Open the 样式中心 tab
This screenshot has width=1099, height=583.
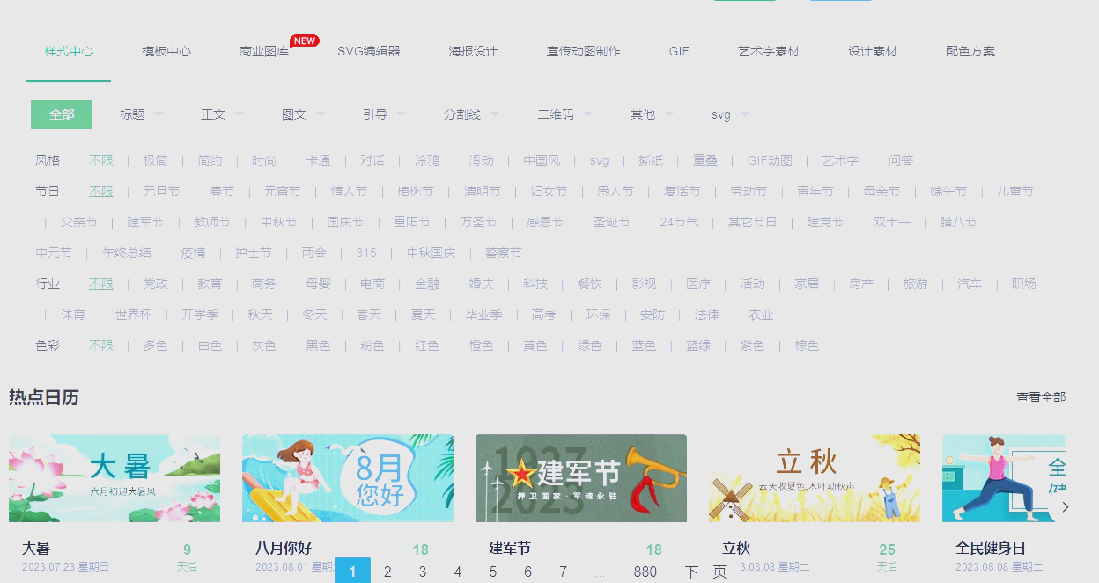(69, 51)
